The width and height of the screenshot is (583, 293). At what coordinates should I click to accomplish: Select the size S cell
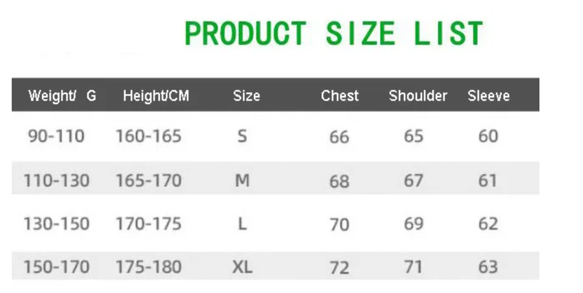tap(242, 136)
